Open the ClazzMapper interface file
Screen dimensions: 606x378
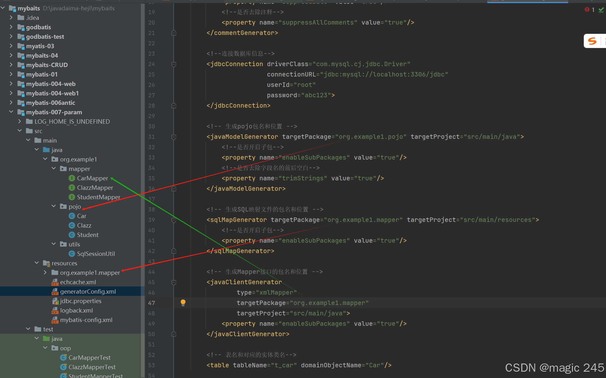pos(95,188)
